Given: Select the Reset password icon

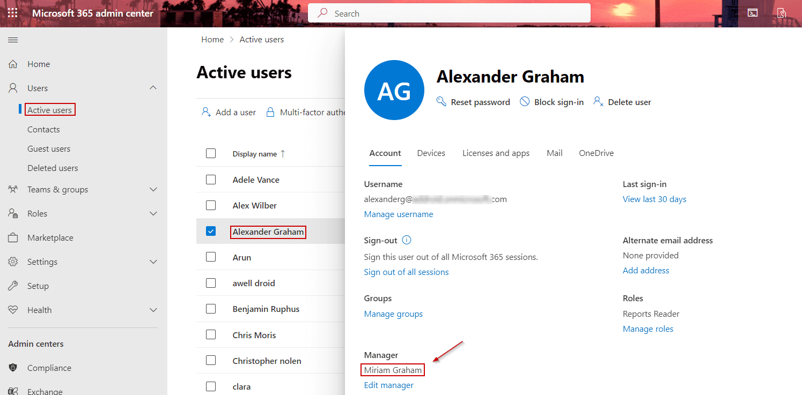Looking at the screenshot, I should [x=441, y=101].
